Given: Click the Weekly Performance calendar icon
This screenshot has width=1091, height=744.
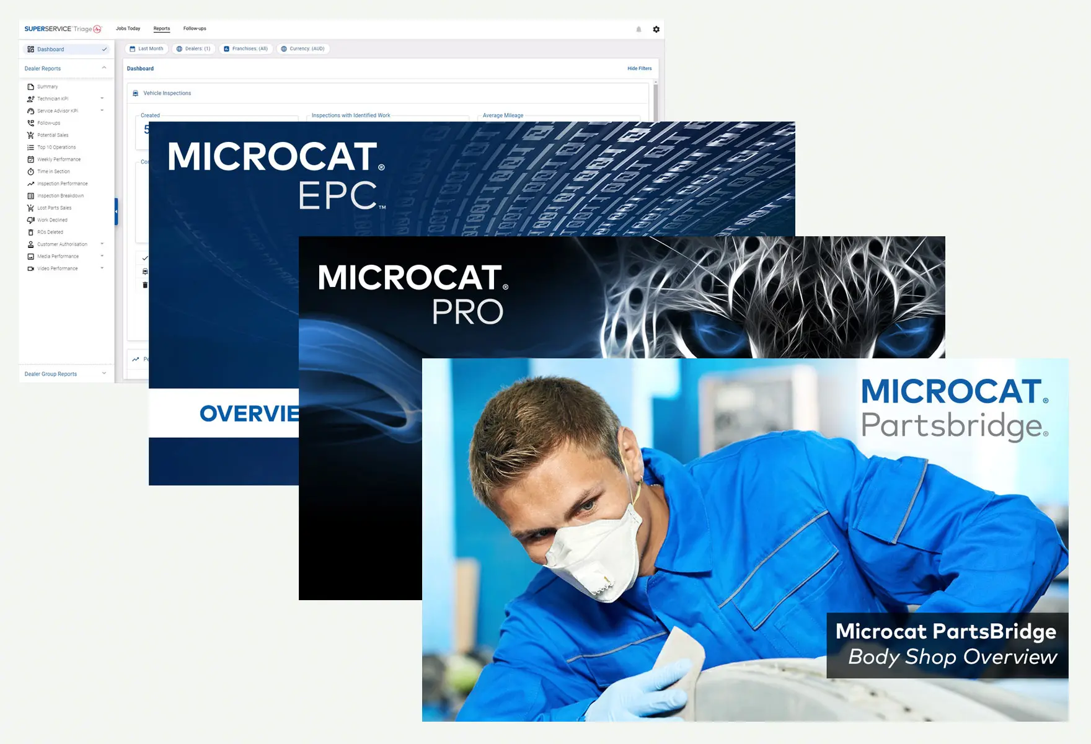Looking at the screenshot, I should coord(30,159).
